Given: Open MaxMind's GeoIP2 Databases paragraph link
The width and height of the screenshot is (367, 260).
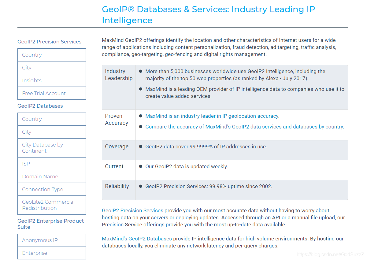Looking at the screenshot, I should [137, 239].
